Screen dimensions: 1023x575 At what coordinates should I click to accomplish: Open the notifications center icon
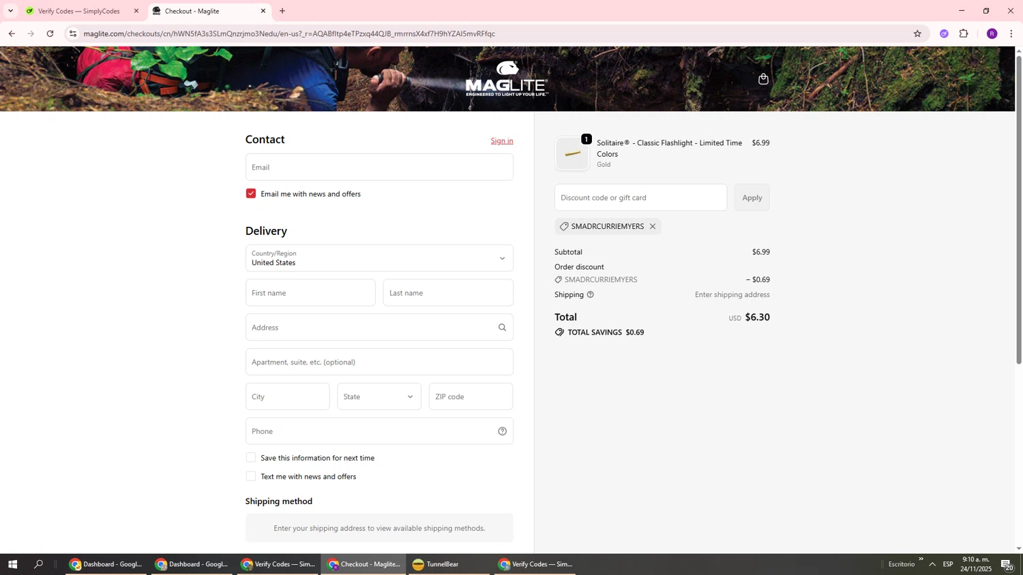[1007, 564]
